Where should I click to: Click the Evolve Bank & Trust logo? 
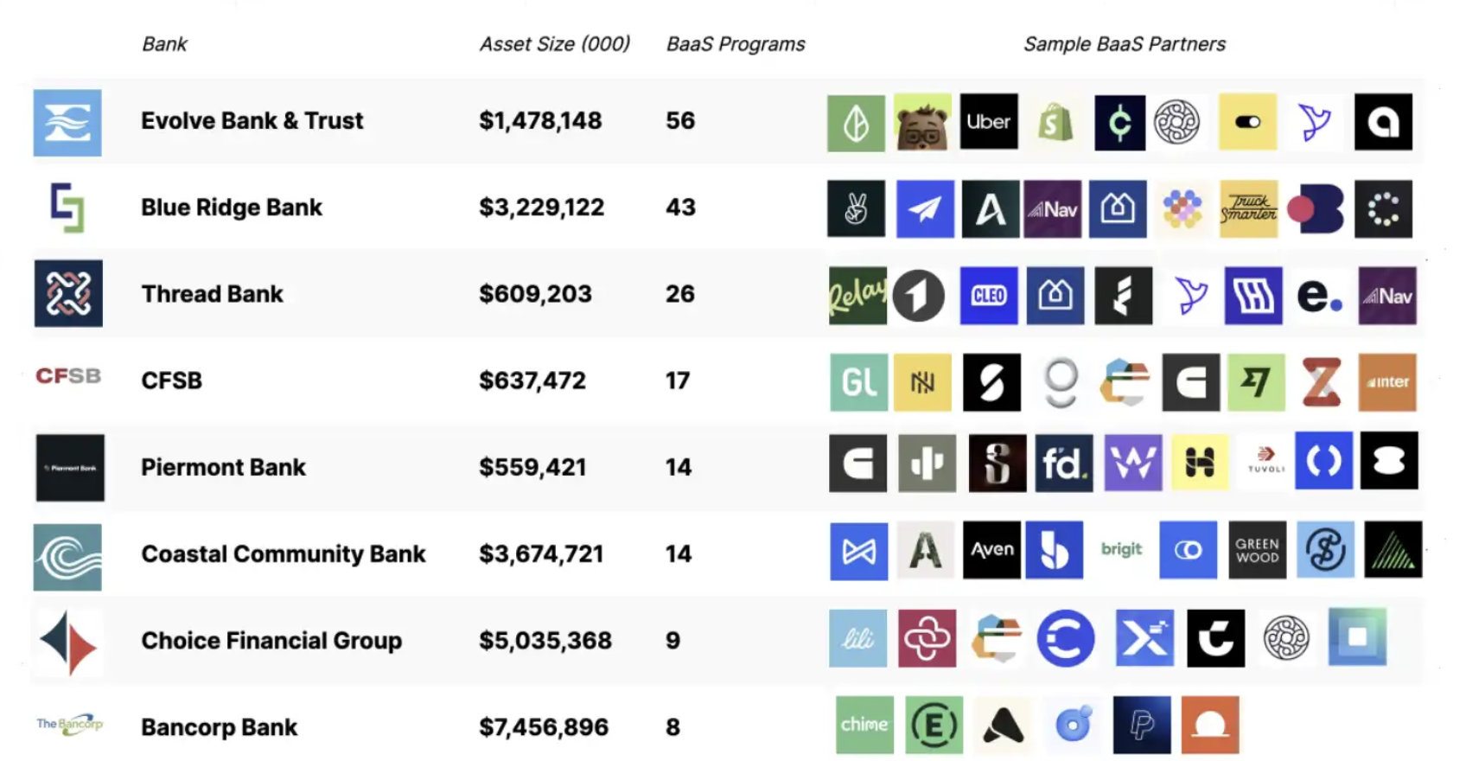(67, 123)
